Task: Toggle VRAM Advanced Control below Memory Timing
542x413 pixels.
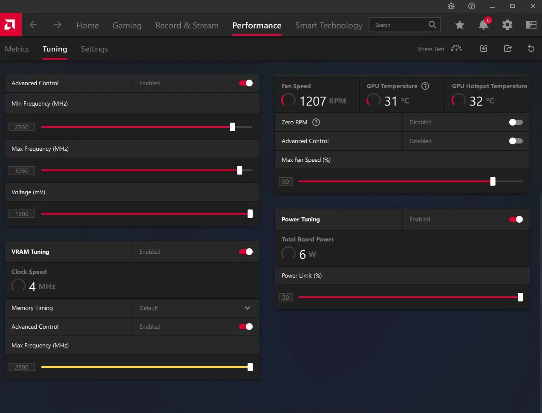Action: point(246,327)
